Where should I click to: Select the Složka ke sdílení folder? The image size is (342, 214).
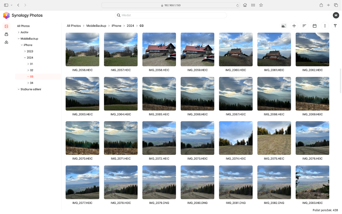click(x=31, y=89)
